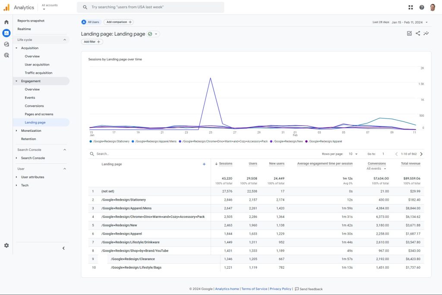Click the Send feedback icon in footer
This screenshot has width=442, height=295.
pos(297,289)
